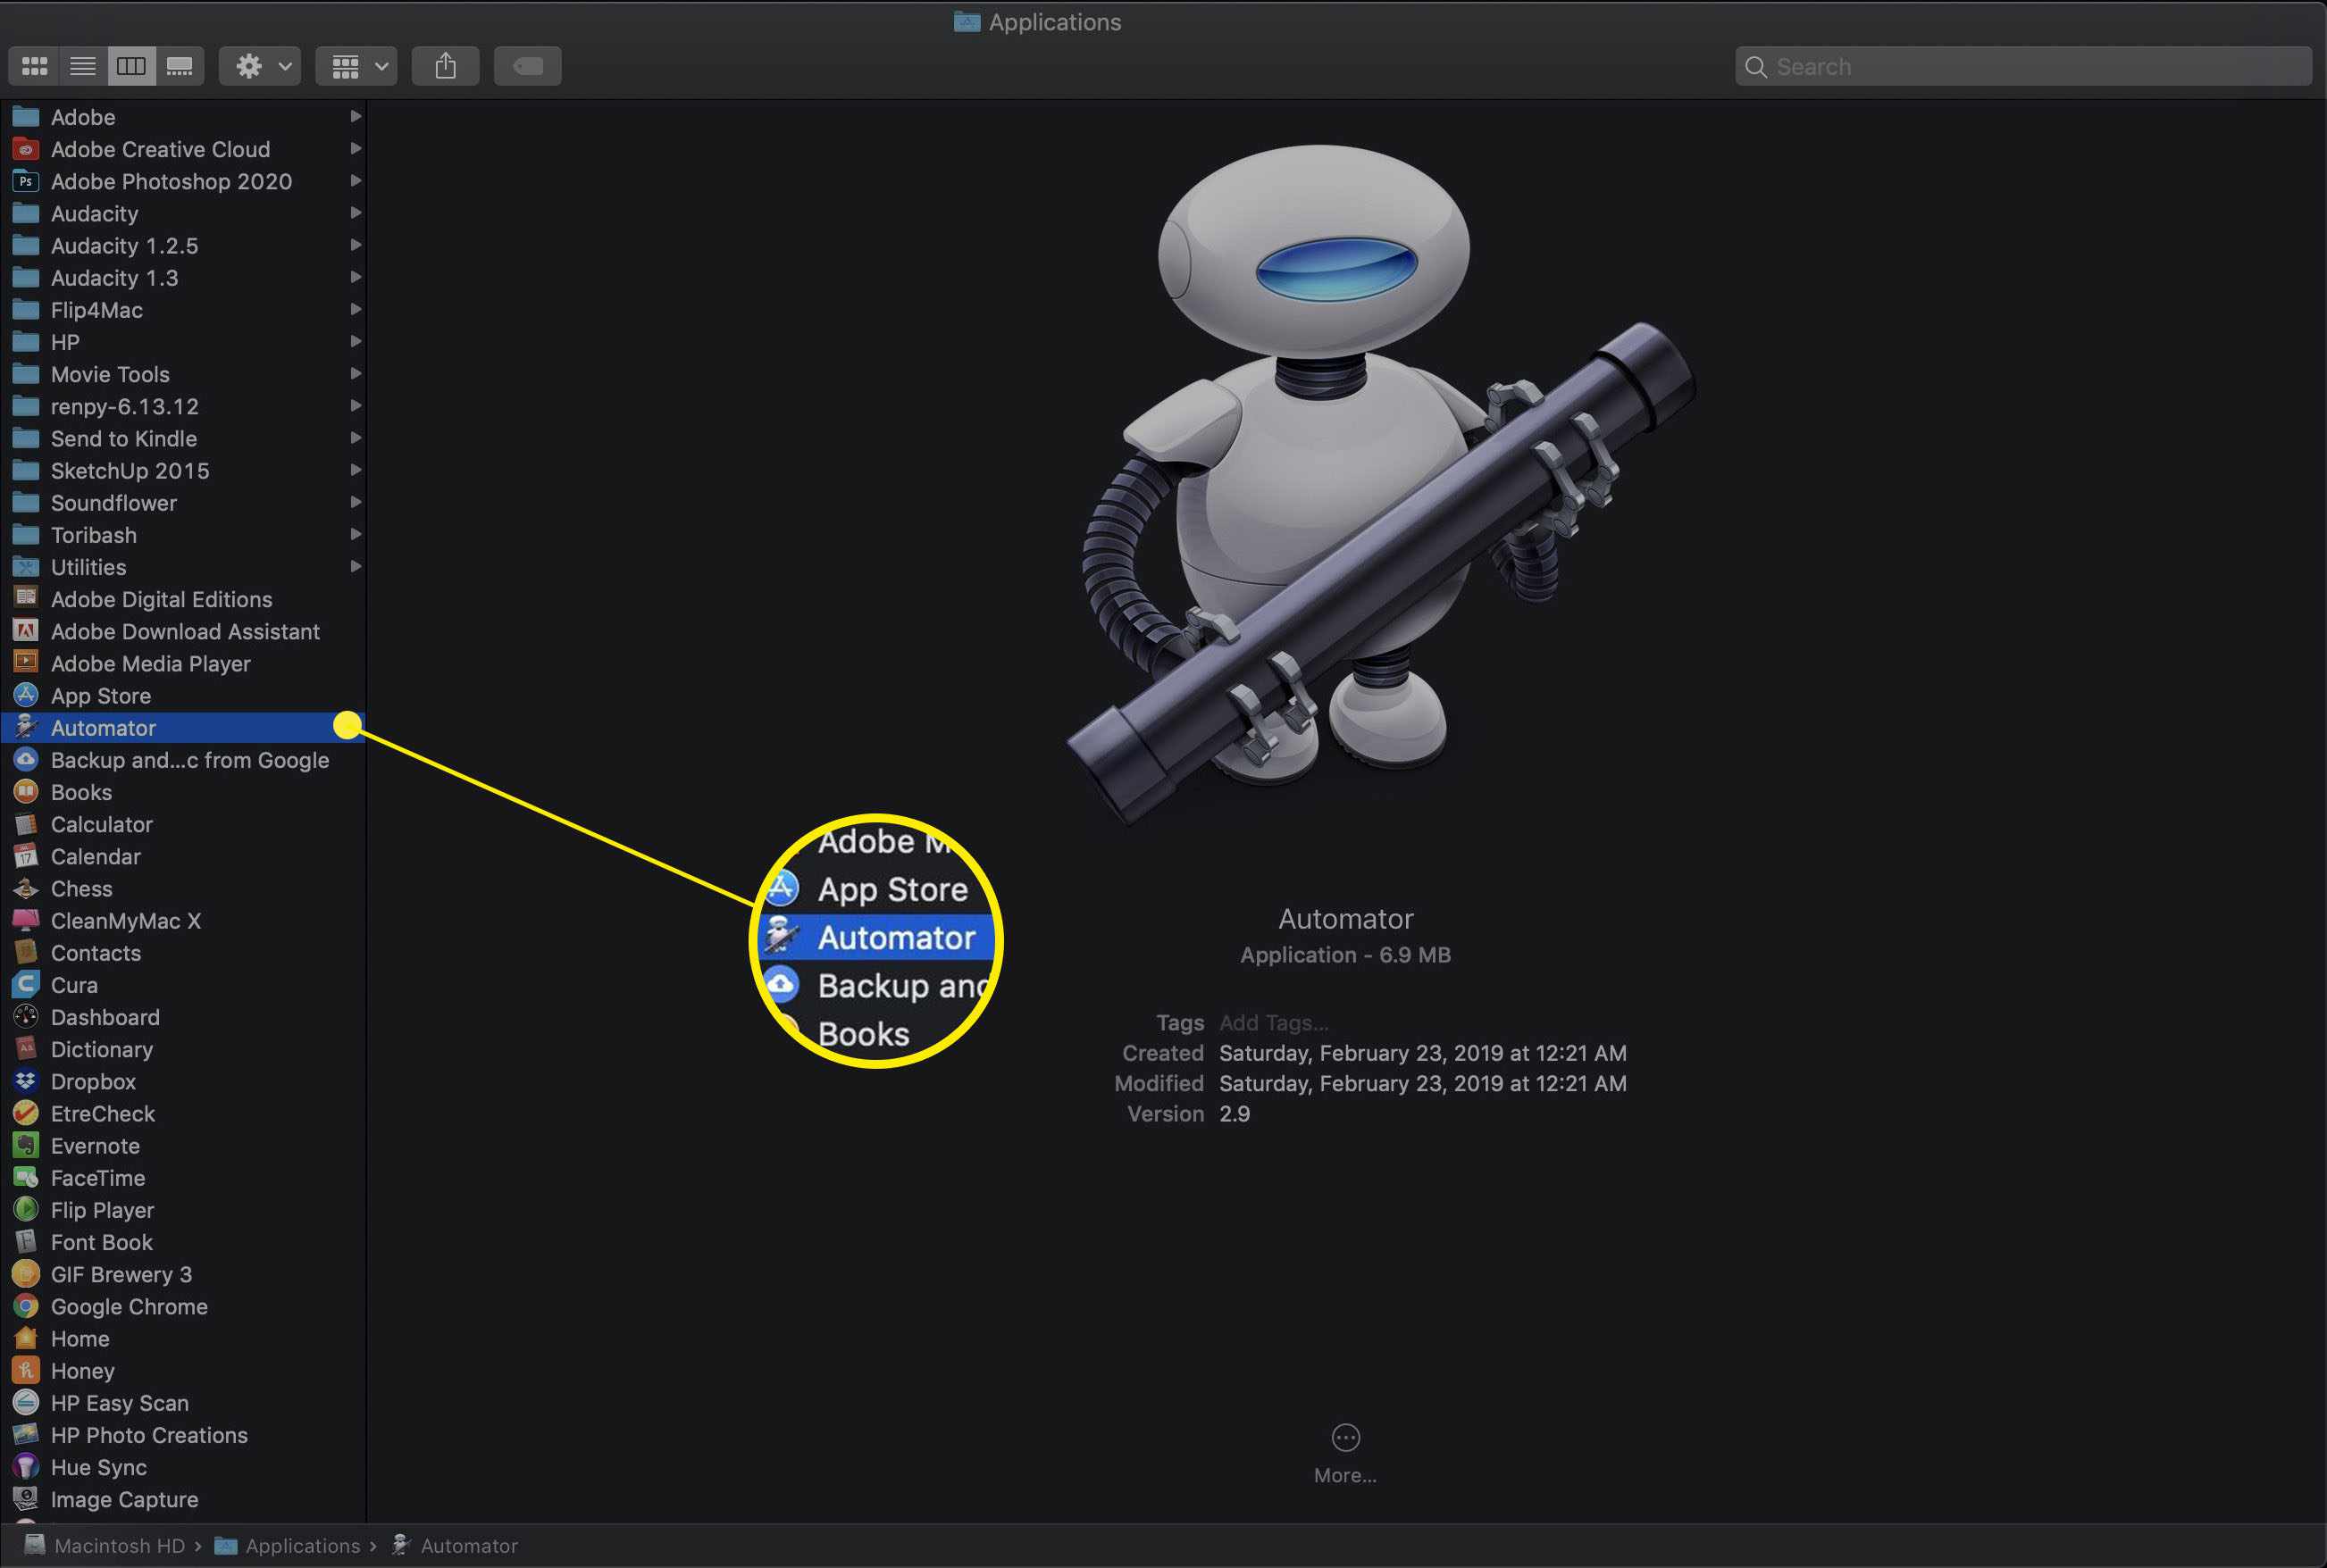
Task: Open the group-by arrangement dropdown
Action: click(x=356, y=66)
